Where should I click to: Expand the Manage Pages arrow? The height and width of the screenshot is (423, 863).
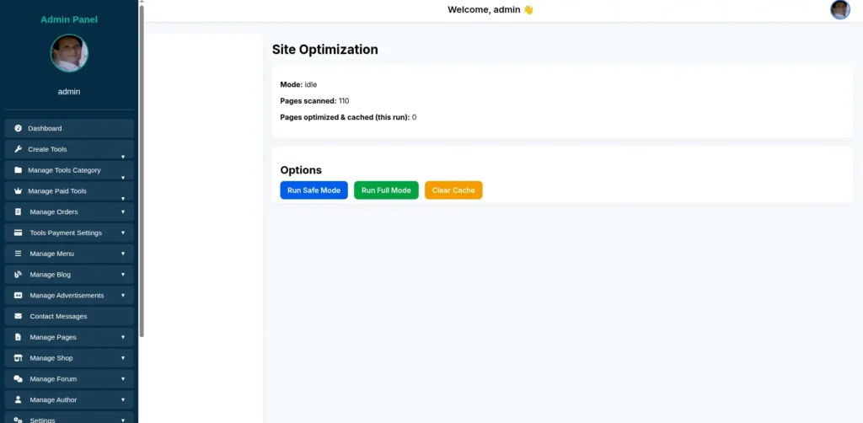click(123, 337)
